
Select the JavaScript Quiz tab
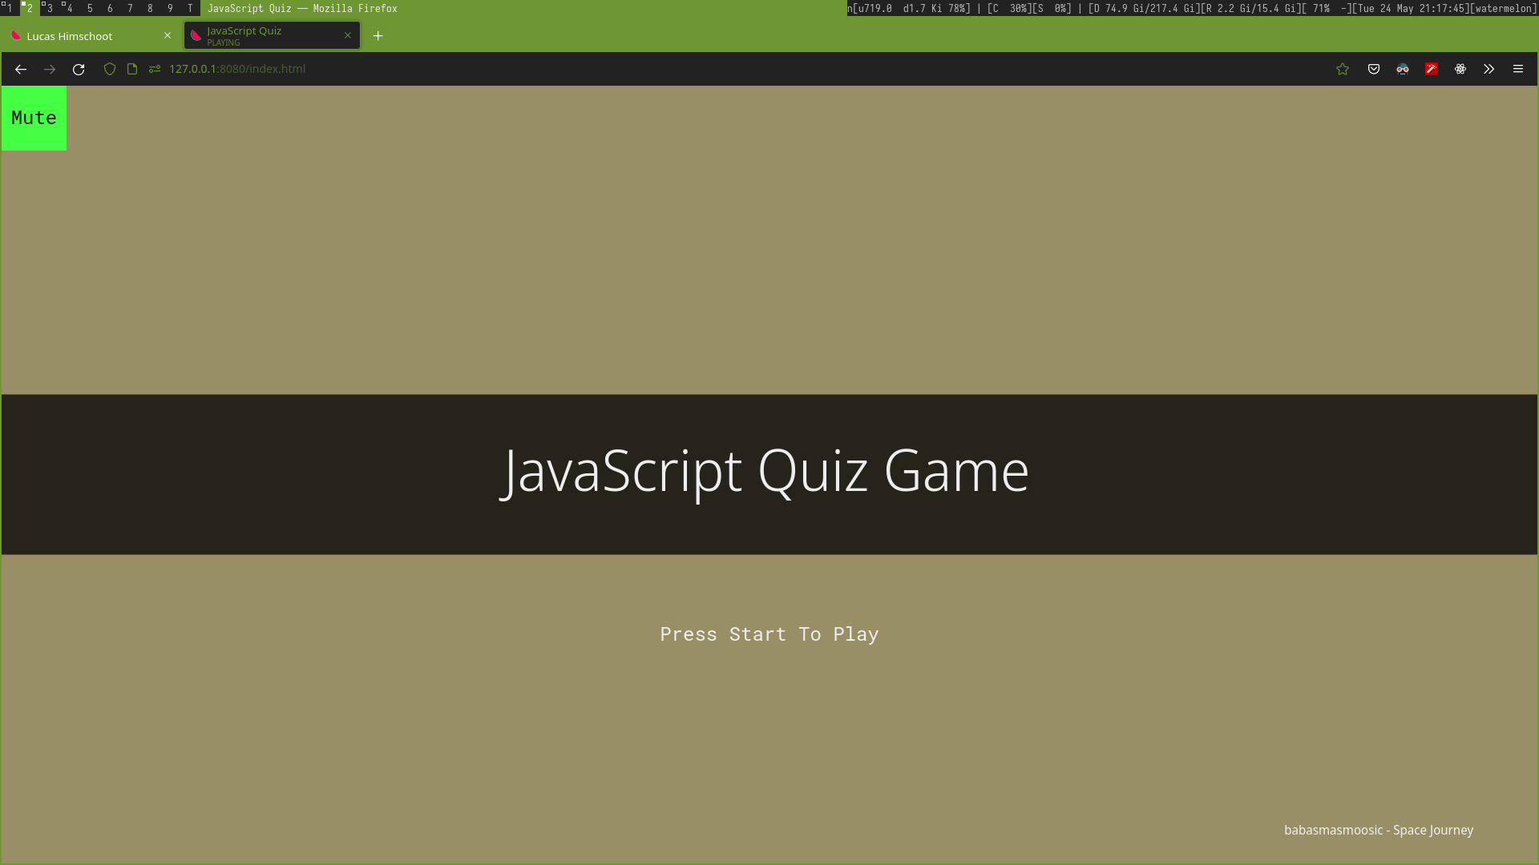pos(272,36)
